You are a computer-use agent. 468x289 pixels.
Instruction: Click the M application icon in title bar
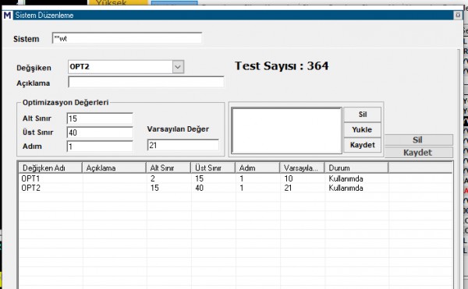pyautogui.click(x=8, y=15)
